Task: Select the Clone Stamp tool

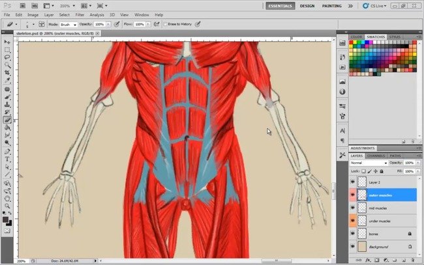Action: pyautogui.click(x=7, y=104)
